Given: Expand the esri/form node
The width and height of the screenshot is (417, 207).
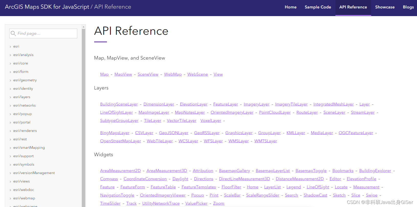Looking at the screenshot, I should tap(10, 72).
